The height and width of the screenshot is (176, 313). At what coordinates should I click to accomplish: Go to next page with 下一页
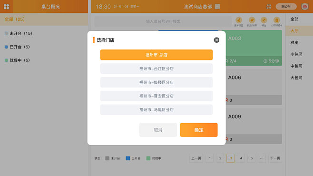point(275,158)
